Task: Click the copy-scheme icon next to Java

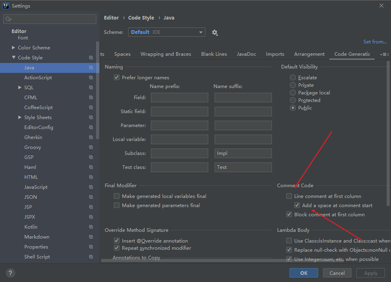Action: [91, 68]
